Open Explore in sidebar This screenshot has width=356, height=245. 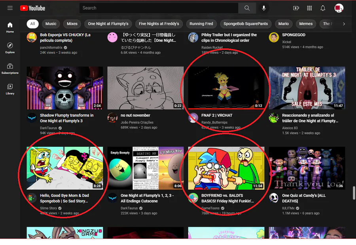[10, 48]
